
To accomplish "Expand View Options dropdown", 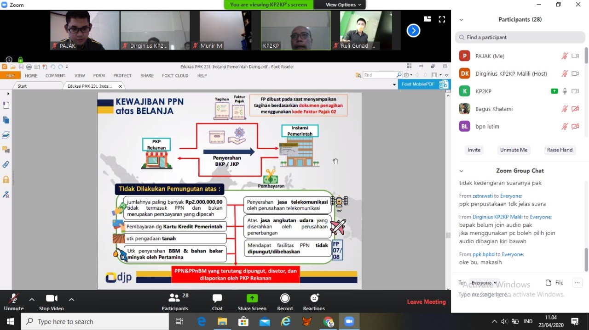I will 343,5.
